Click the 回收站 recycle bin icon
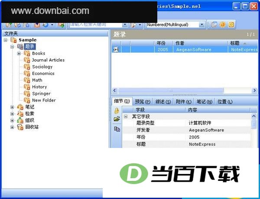Viewport: 260px width, 199px height. click(x=20, y=127)
